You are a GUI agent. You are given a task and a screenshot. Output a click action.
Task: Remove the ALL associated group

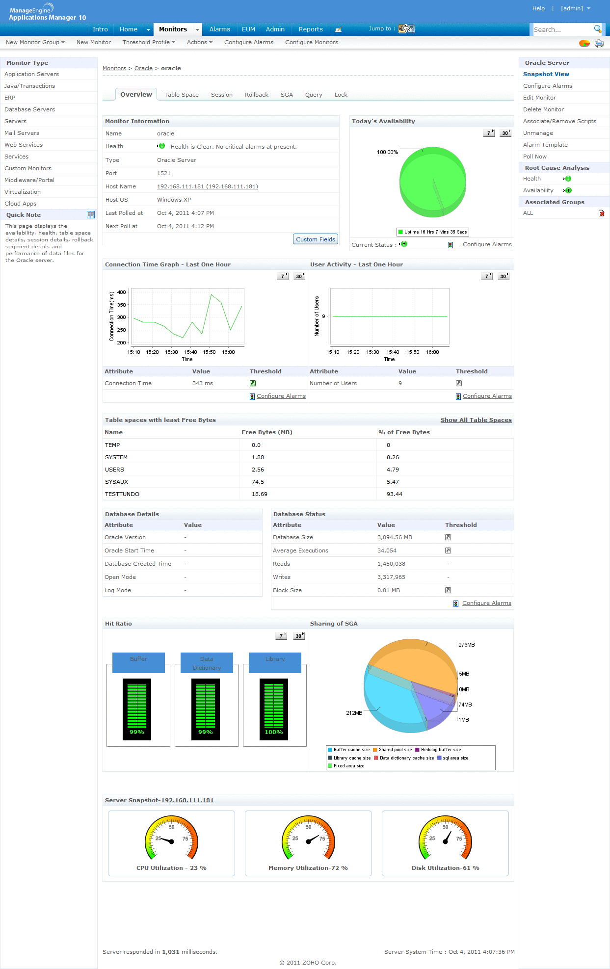pos(601,213)
